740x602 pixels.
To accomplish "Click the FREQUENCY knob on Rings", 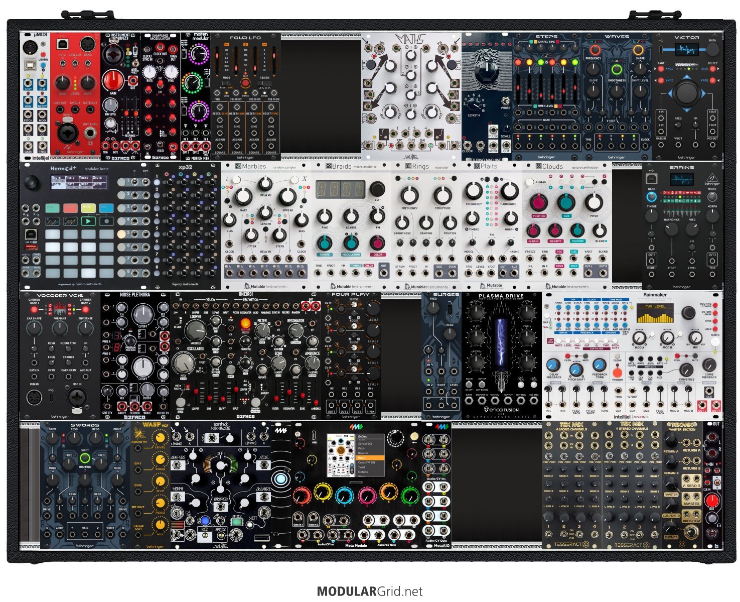I will [409, 195].
